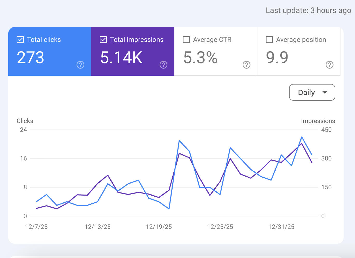Screen dimensions: 355x258
Task: Click the Average position help icon
Action: click(x=330, y=65)
